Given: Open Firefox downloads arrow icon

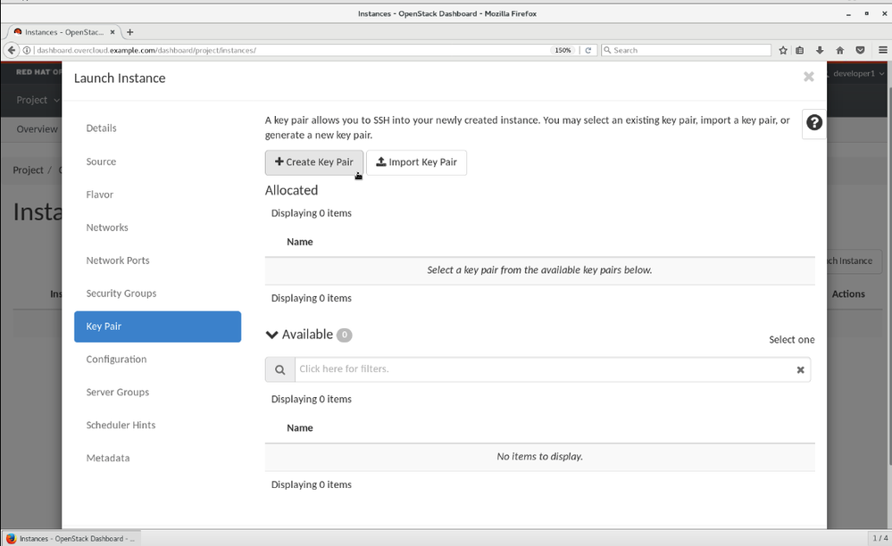Looking at the screenshot, I should pyautogui.click(x=820, y=50).
